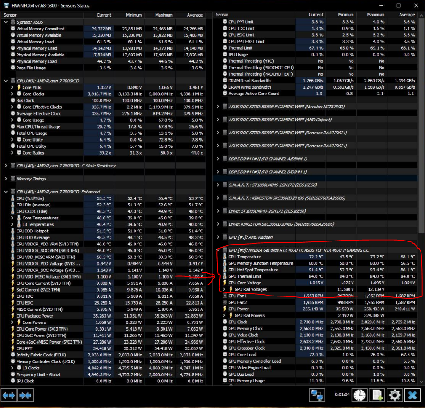Click the right panel vertical scrollbar
The height and width of the screenshot is (408, 425).
click(421, 134)
